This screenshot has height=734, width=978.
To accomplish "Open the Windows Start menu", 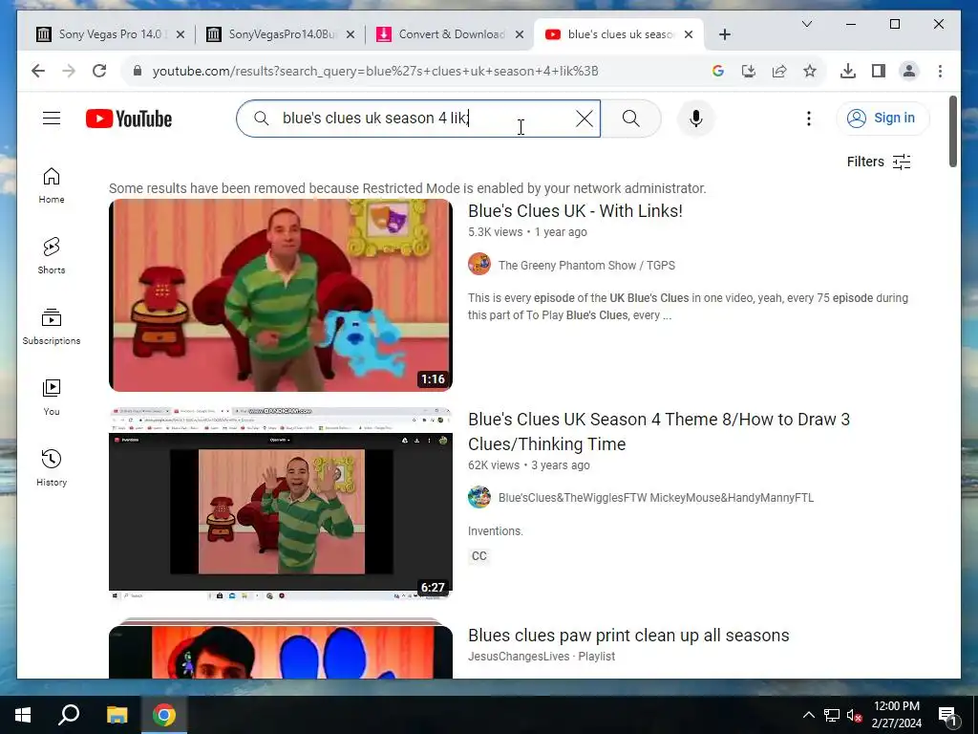I will click(23, 715).
